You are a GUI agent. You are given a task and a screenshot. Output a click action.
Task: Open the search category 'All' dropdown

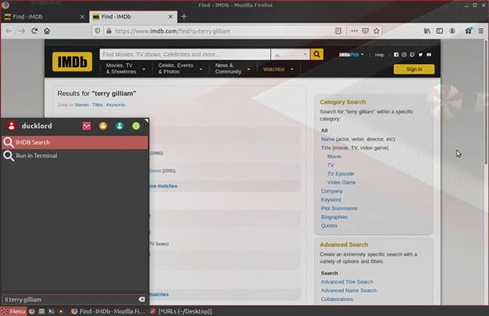pyautogui.click(x=290, y=55)
